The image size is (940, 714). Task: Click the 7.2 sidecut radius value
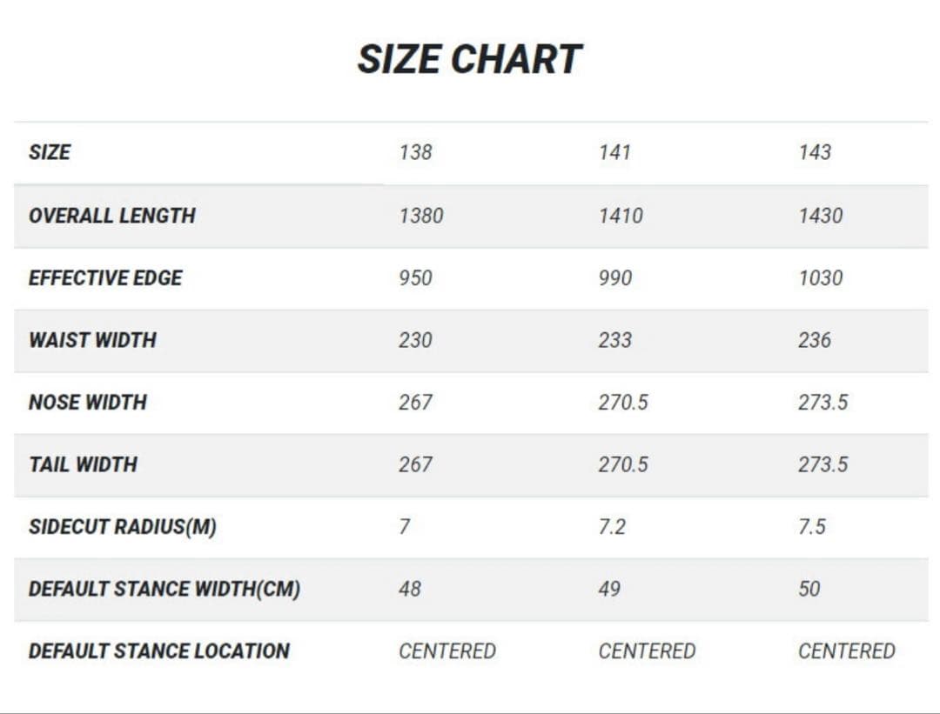pyautogui.click(x=612, y=527)
